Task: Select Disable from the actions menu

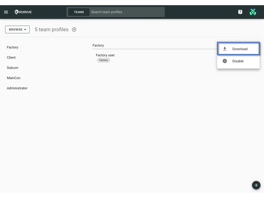Action: coord(238,61)
